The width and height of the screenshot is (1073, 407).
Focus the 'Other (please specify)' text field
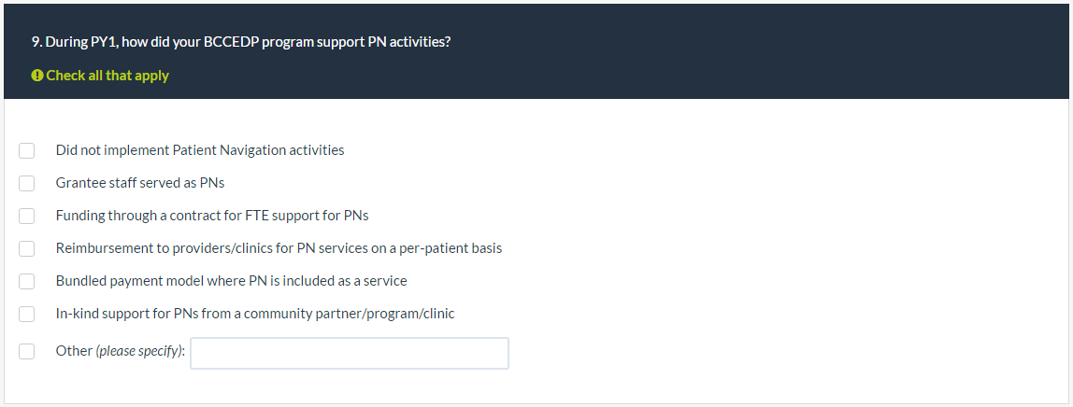350,353
